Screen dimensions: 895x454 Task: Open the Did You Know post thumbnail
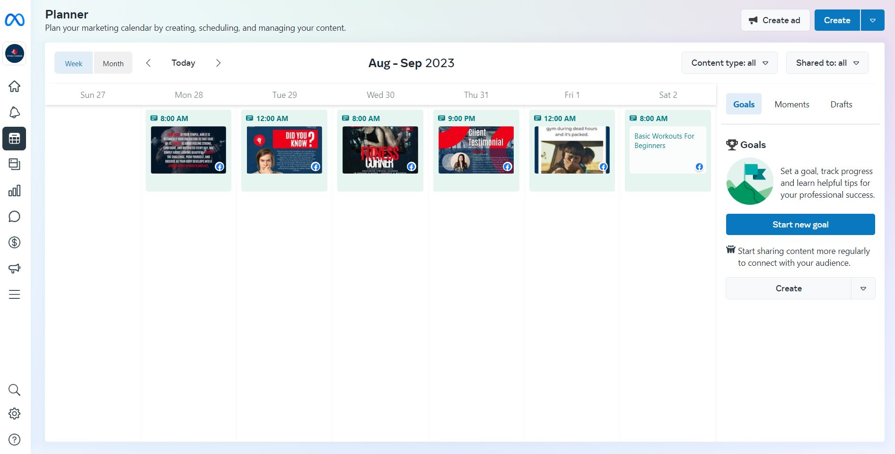pos(284,150)
